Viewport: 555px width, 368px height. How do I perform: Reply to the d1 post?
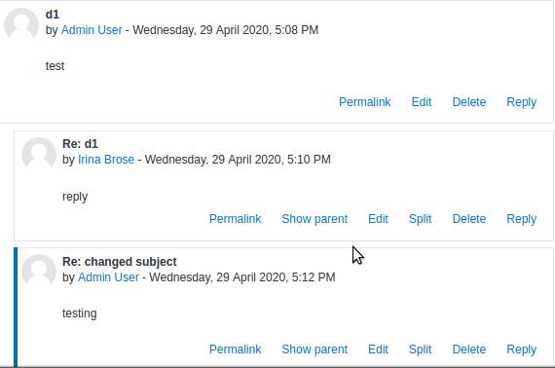(x=521, y=102)
